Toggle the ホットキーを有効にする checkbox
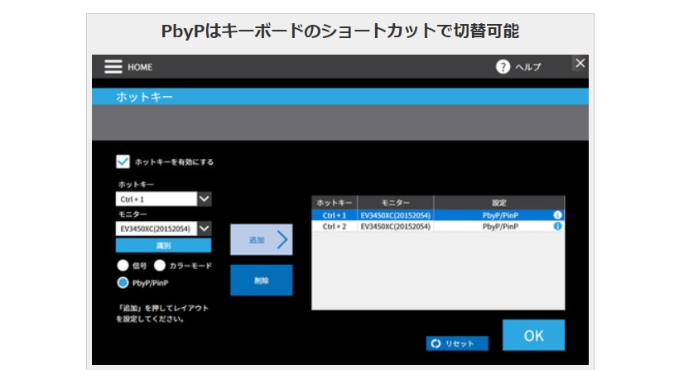The width and height of the screenshot is (679, 370). click(123, 161)
